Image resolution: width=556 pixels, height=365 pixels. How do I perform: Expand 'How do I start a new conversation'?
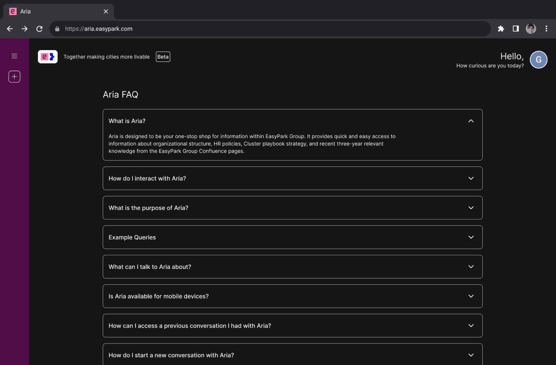tap(293, 354)
